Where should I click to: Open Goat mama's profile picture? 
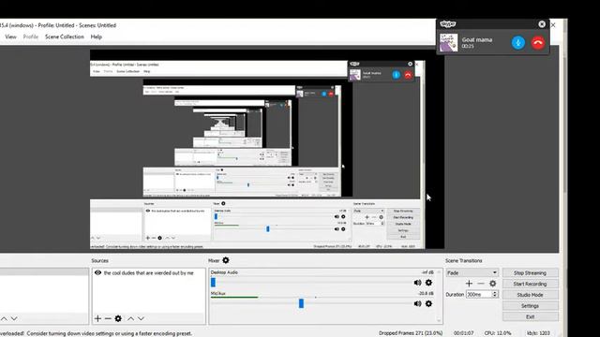pyautogui.click(x=448, y=42)
